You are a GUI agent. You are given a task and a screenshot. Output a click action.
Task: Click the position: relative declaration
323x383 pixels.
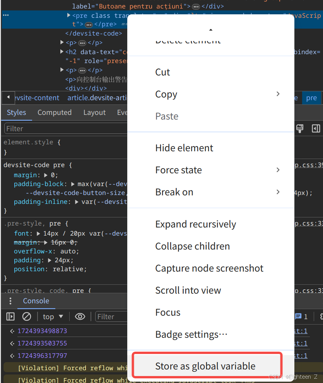(50, 269)
